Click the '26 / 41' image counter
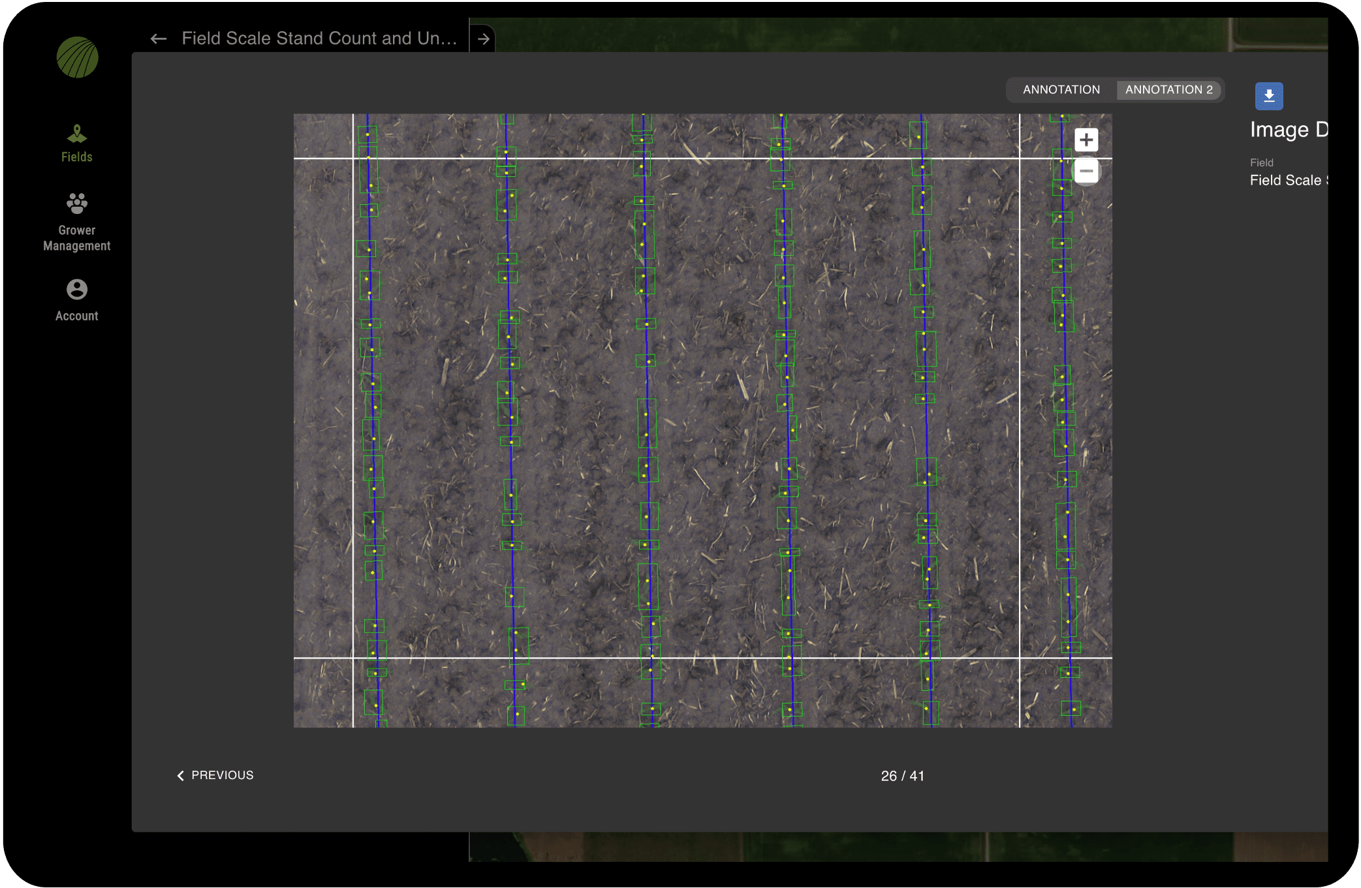The height and width of the screenshot is (888, 1361). [x=902, y=776]
